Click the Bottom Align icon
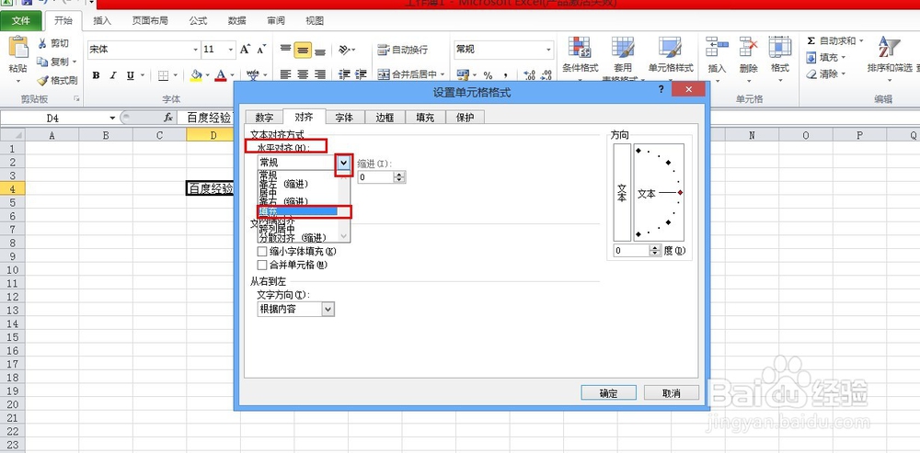This screenshot has height=453, width=920. [x=320, y=50]
